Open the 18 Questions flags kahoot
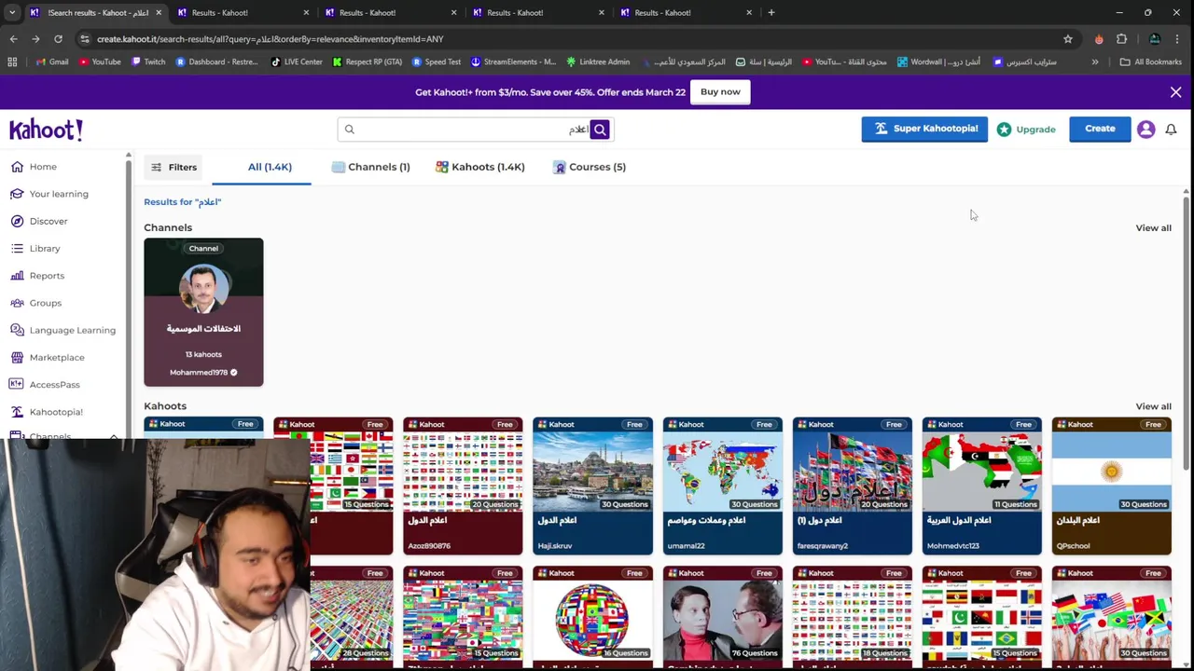 pyautogui.click(x=852, y=618)
